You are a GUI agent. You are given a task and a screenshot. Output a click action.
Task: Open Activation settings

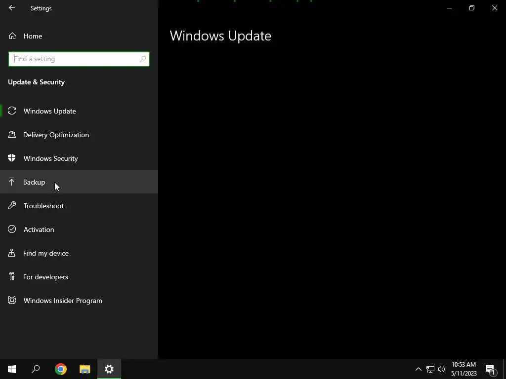click(x=79, y=229)
